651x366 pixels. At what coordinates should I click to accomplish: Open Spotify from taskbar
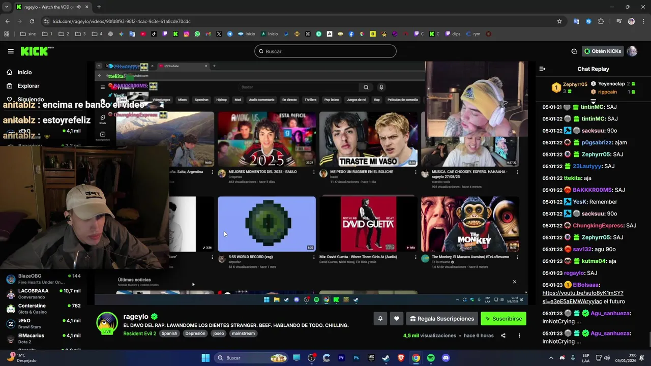pyautogui.click(x=431, y=358)
